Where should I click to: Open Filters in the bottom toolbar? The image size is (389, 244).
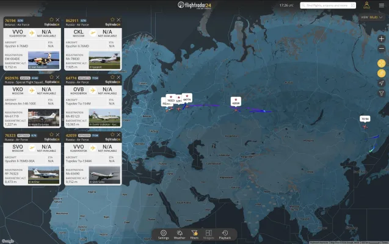[x=194, y=235]
